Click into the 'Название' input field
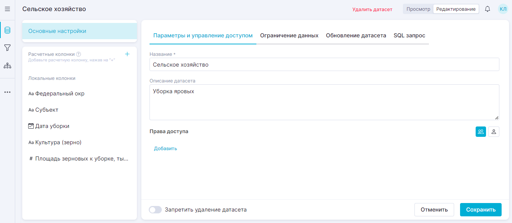512x223 pixels. tap(324, 65)
